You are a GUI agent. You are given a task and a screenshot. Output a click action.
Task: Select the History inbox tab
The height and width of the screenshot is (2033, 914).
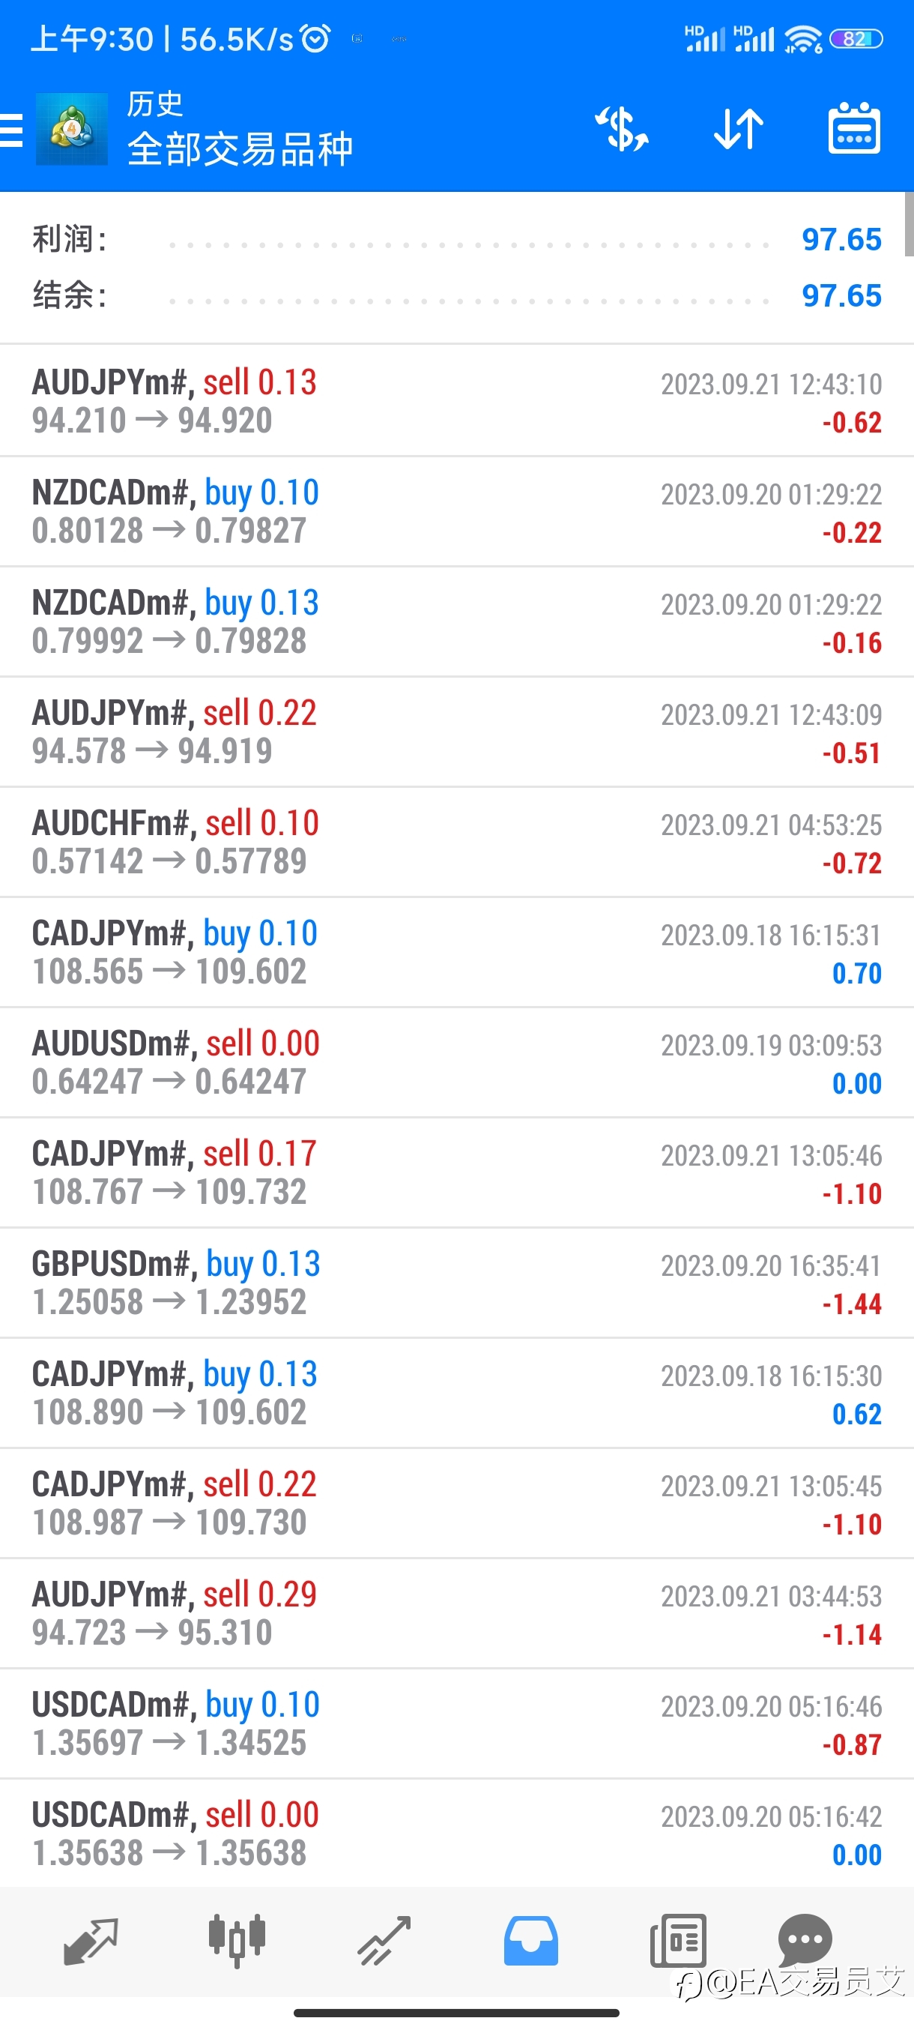530,1941
